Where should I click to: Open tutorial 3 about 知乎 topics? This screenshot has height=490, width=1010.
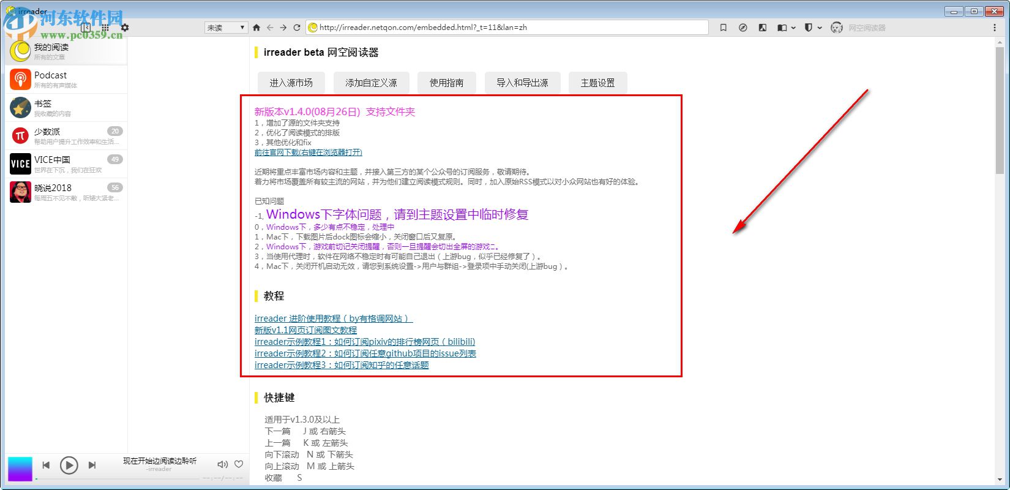tap(342, 365)
